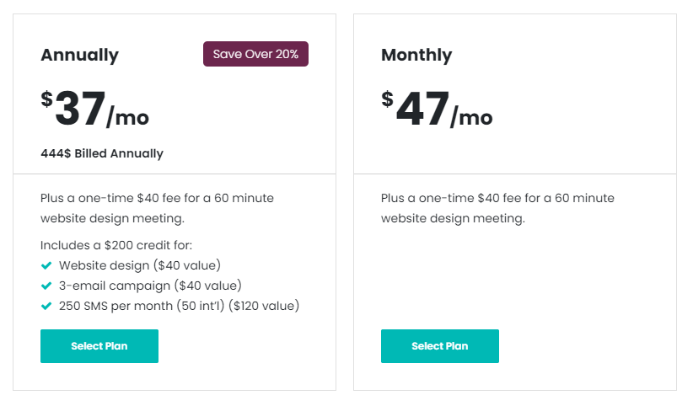Click the $47/mo price text

[x=437, y=108]
